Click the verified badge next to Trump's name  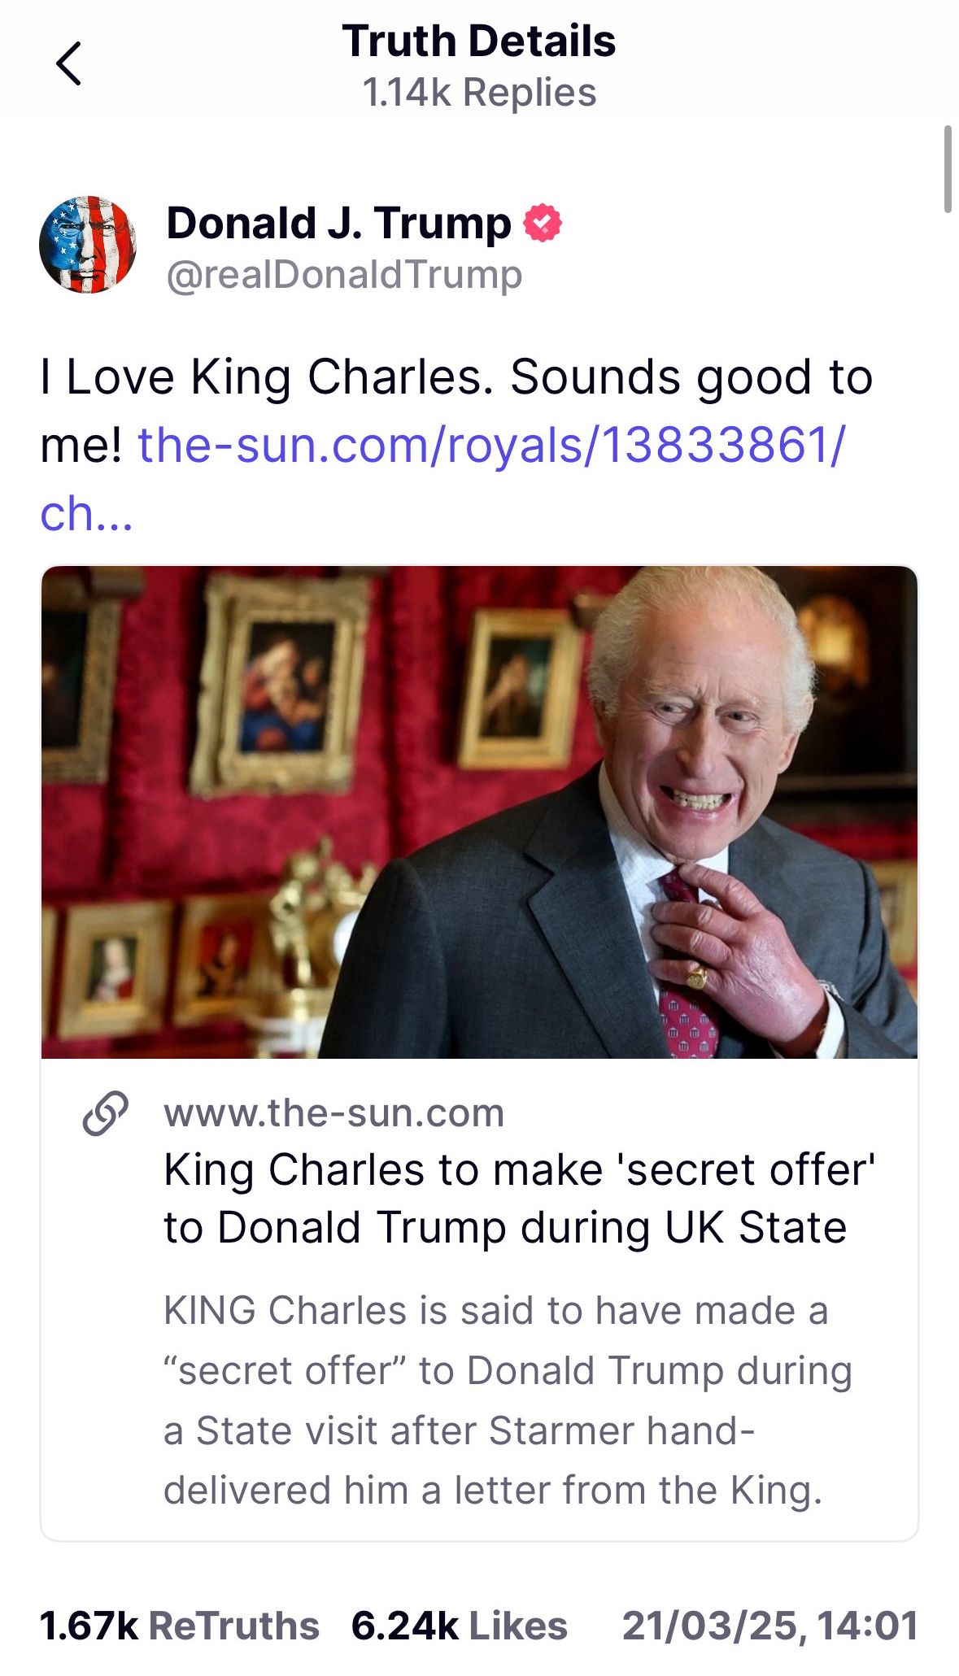click(544, 223)
